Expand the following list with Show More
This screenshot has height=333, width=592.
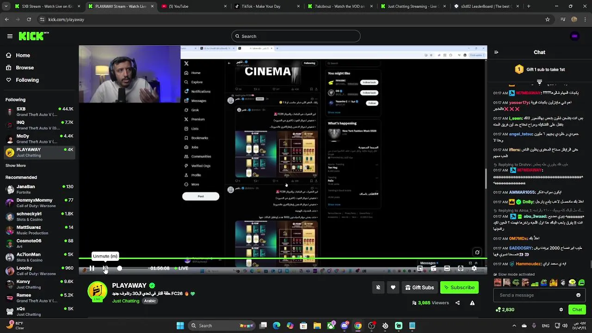(x=16, y=166)
